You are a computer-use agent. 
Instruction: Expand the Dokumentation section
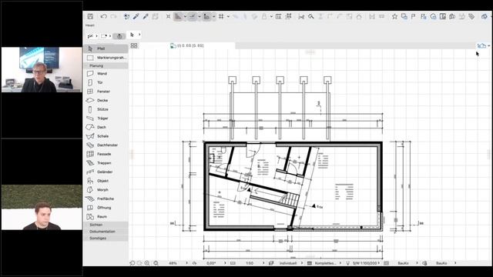[x=106, y=232]
